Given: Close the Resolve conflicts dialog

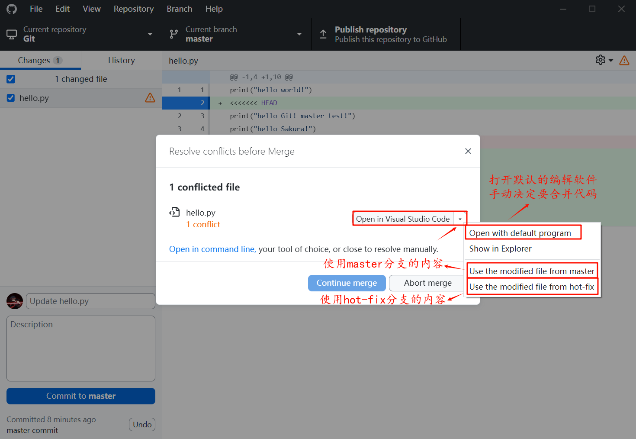Looking at the screenshot, I should [x=468, y=151].
